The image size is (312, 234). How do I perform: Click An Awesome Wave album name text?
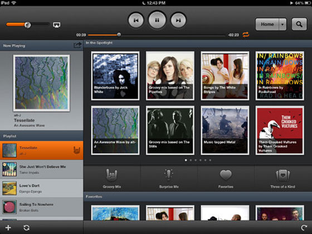[x=29, y=125]
